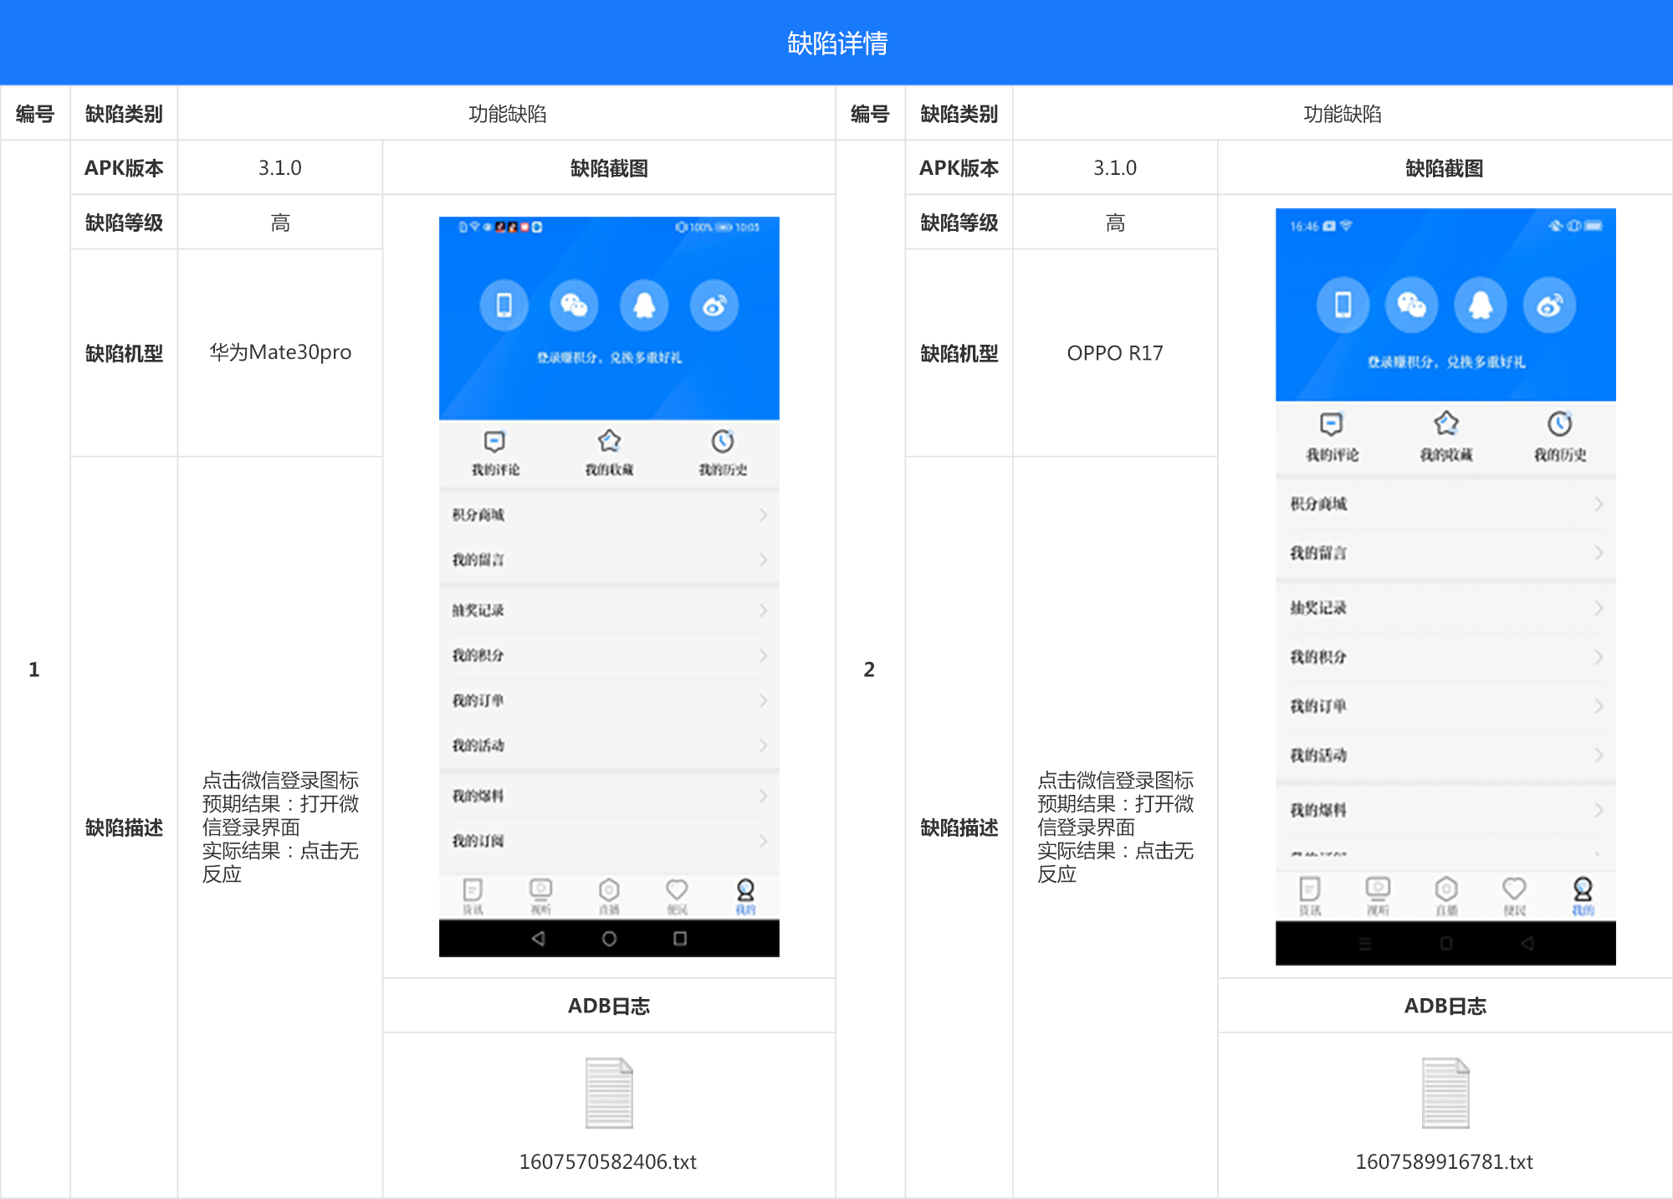Viewport: 1673px width, 1199px height.
Task: Select 直播 tab in right screenshot
Action: point(1446,895)
